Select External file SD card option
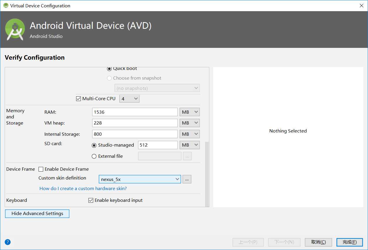The image size is (368, 250). coord(94,156)
